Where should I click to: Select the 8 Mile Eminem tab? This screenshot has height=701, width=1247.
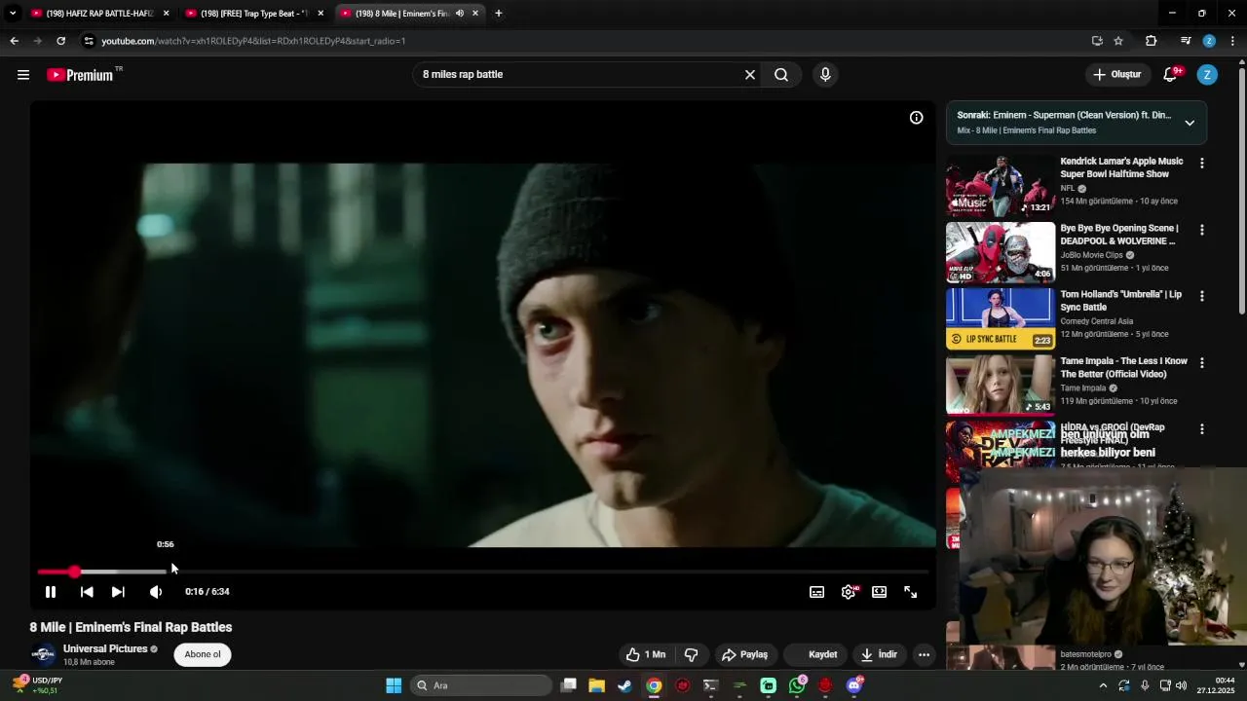(399, 14)
